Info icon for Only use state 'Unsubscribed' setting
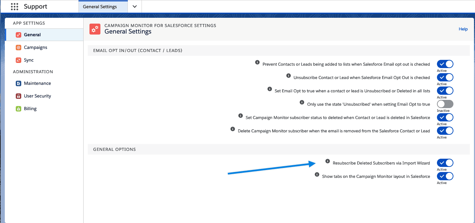 tap(302, 102)
